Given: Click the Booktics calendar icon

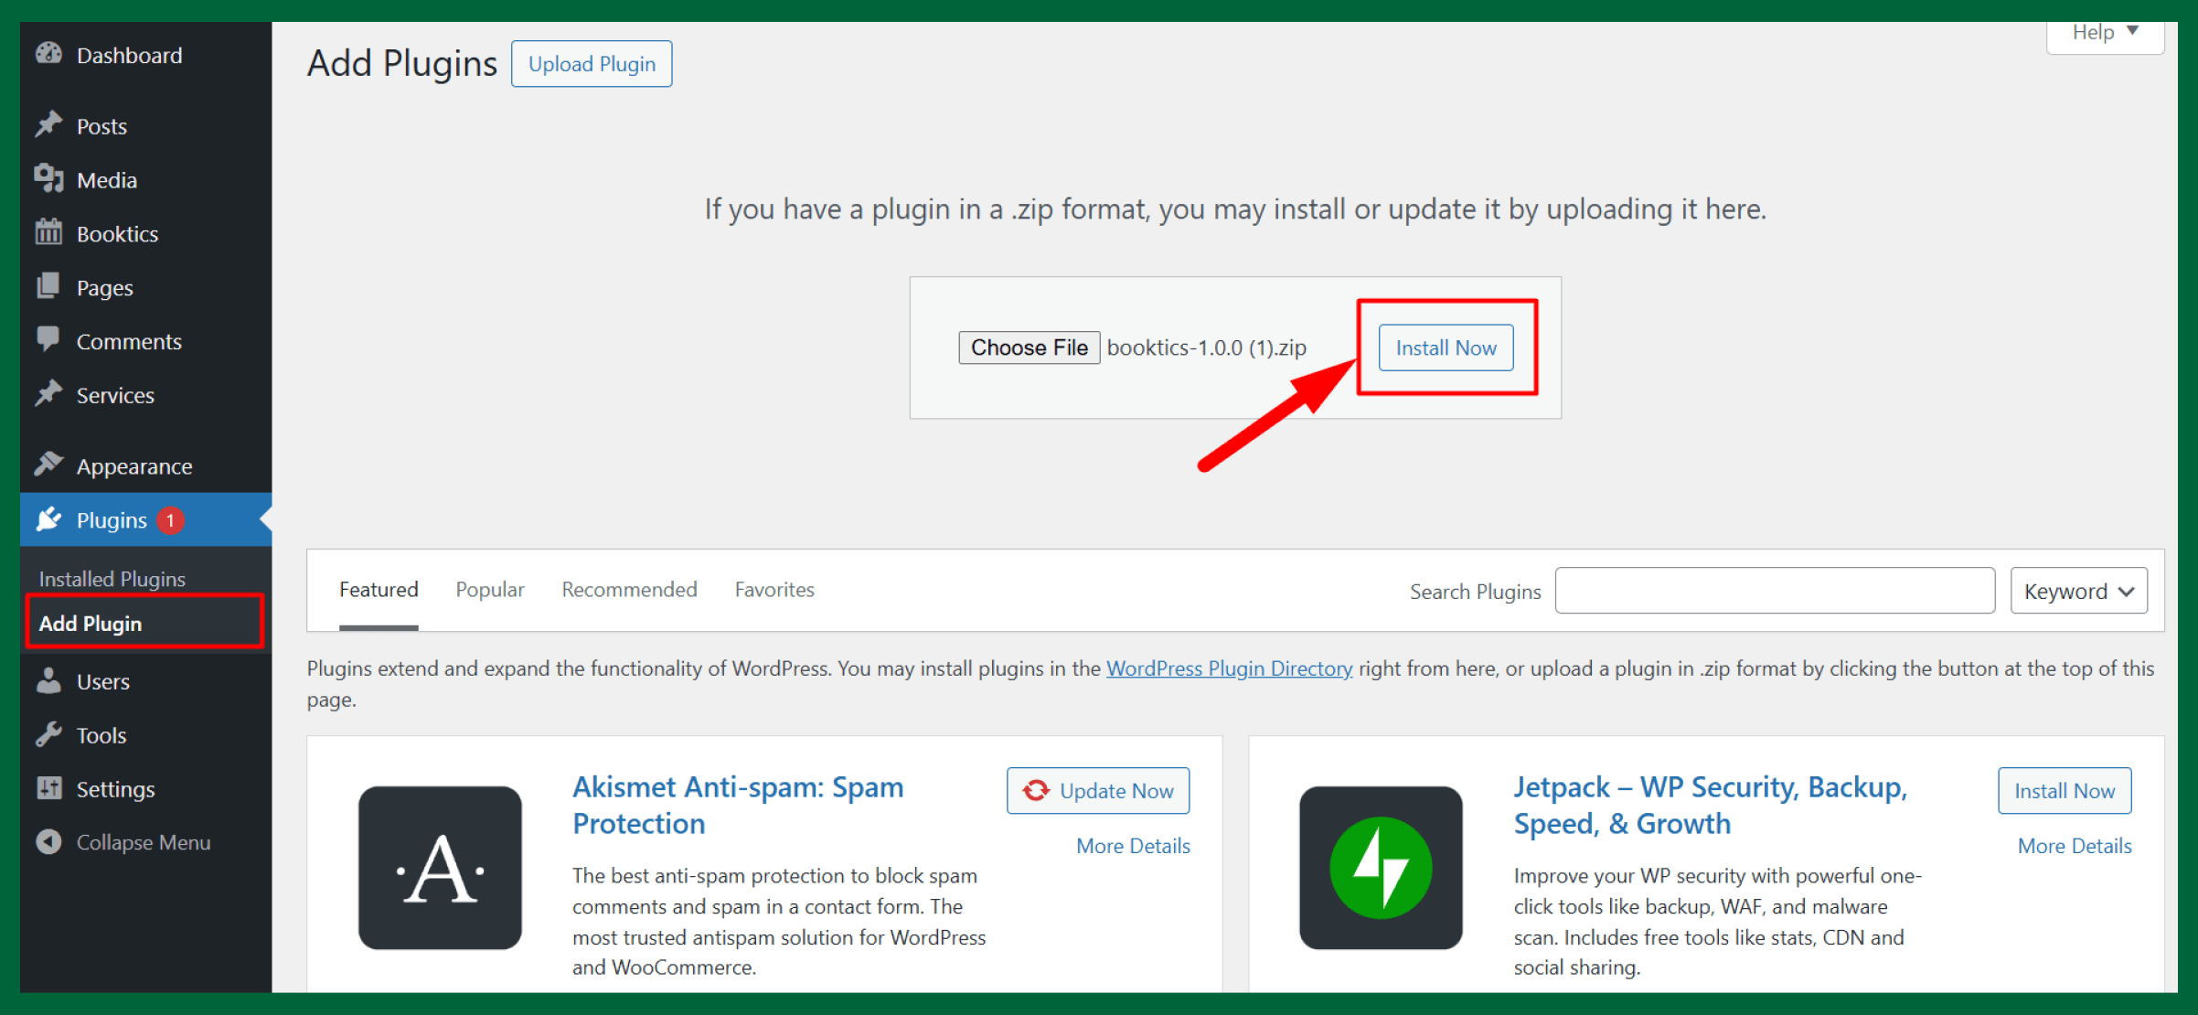Looking at the screenshot, I should pyautogui.click(x=48, y=232).
